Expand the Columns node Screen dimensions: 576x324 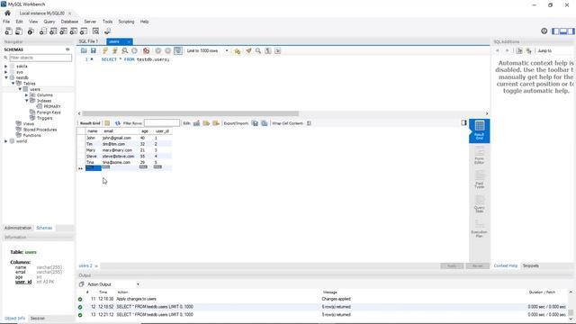(26, 95)
